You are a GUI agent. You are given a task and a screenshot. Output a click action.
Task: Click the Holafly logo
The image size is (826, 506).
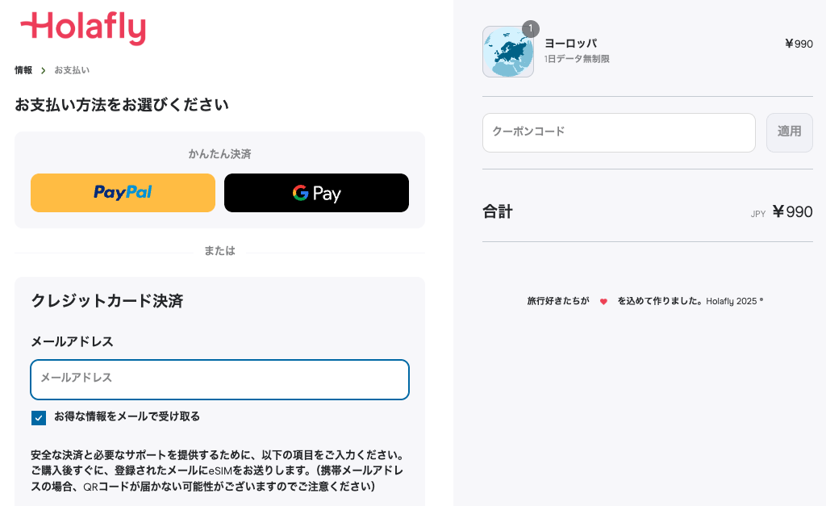point(83,27)
